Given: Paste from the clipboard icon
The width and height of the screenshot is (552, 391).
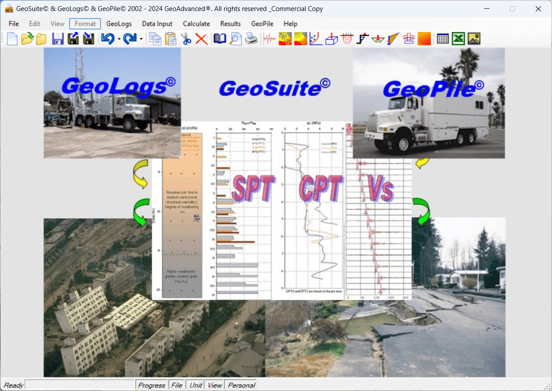Looking at the screenshot, I should (x=171, y=39).
